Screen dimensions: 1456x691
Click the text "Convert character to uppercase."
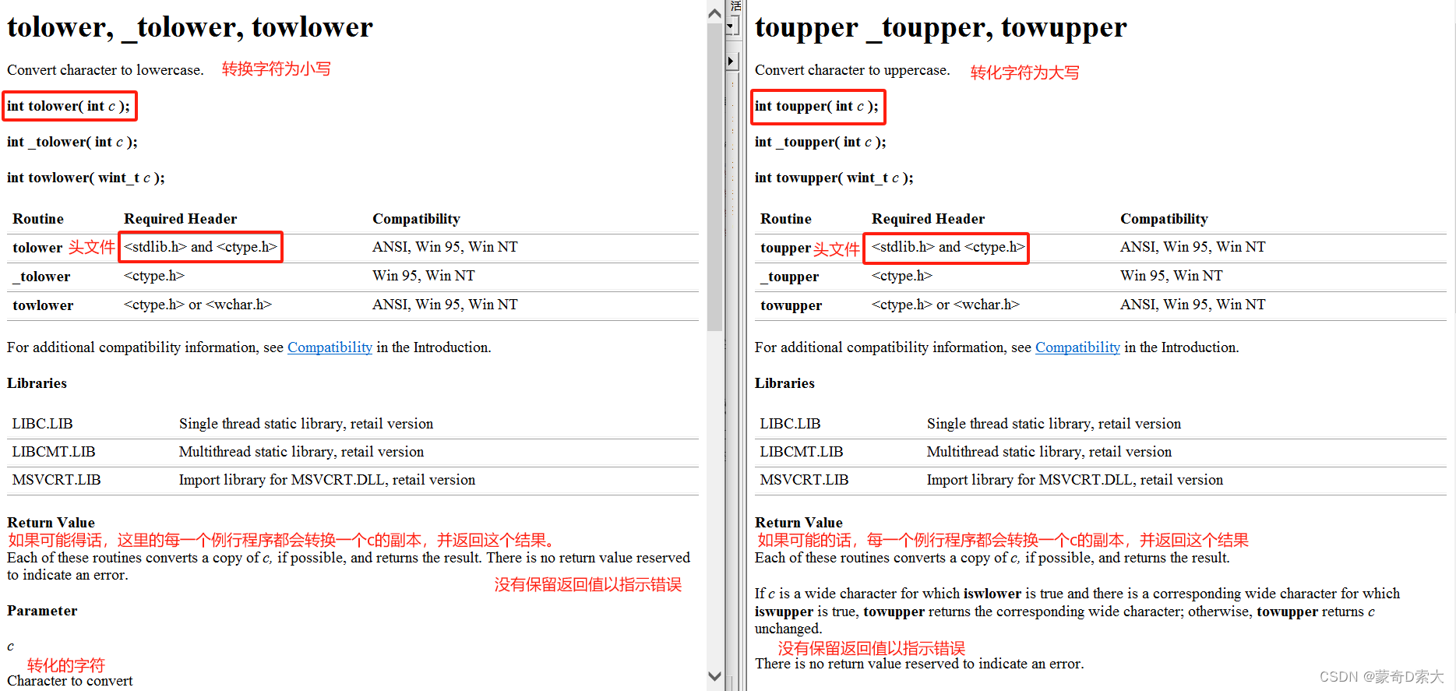click(x=852, y=70)
